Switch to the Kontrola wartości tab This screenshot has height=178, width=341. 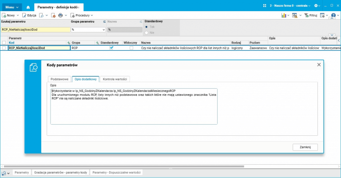115,79
